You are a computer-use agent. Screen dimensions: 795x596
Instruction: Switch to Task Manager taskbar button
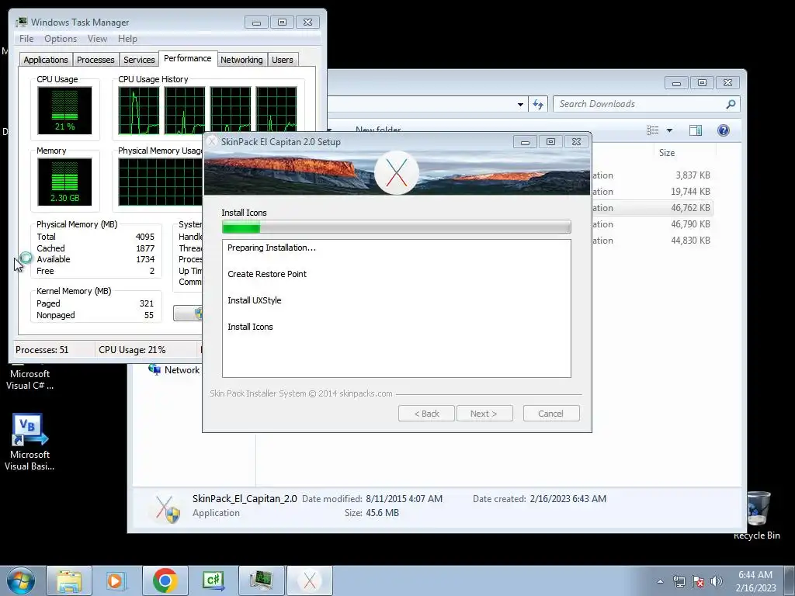point(261,580)
